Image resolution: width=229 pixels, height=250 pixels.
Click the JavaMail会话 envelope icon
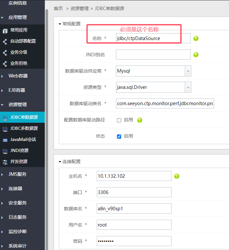tap(5, 140)
